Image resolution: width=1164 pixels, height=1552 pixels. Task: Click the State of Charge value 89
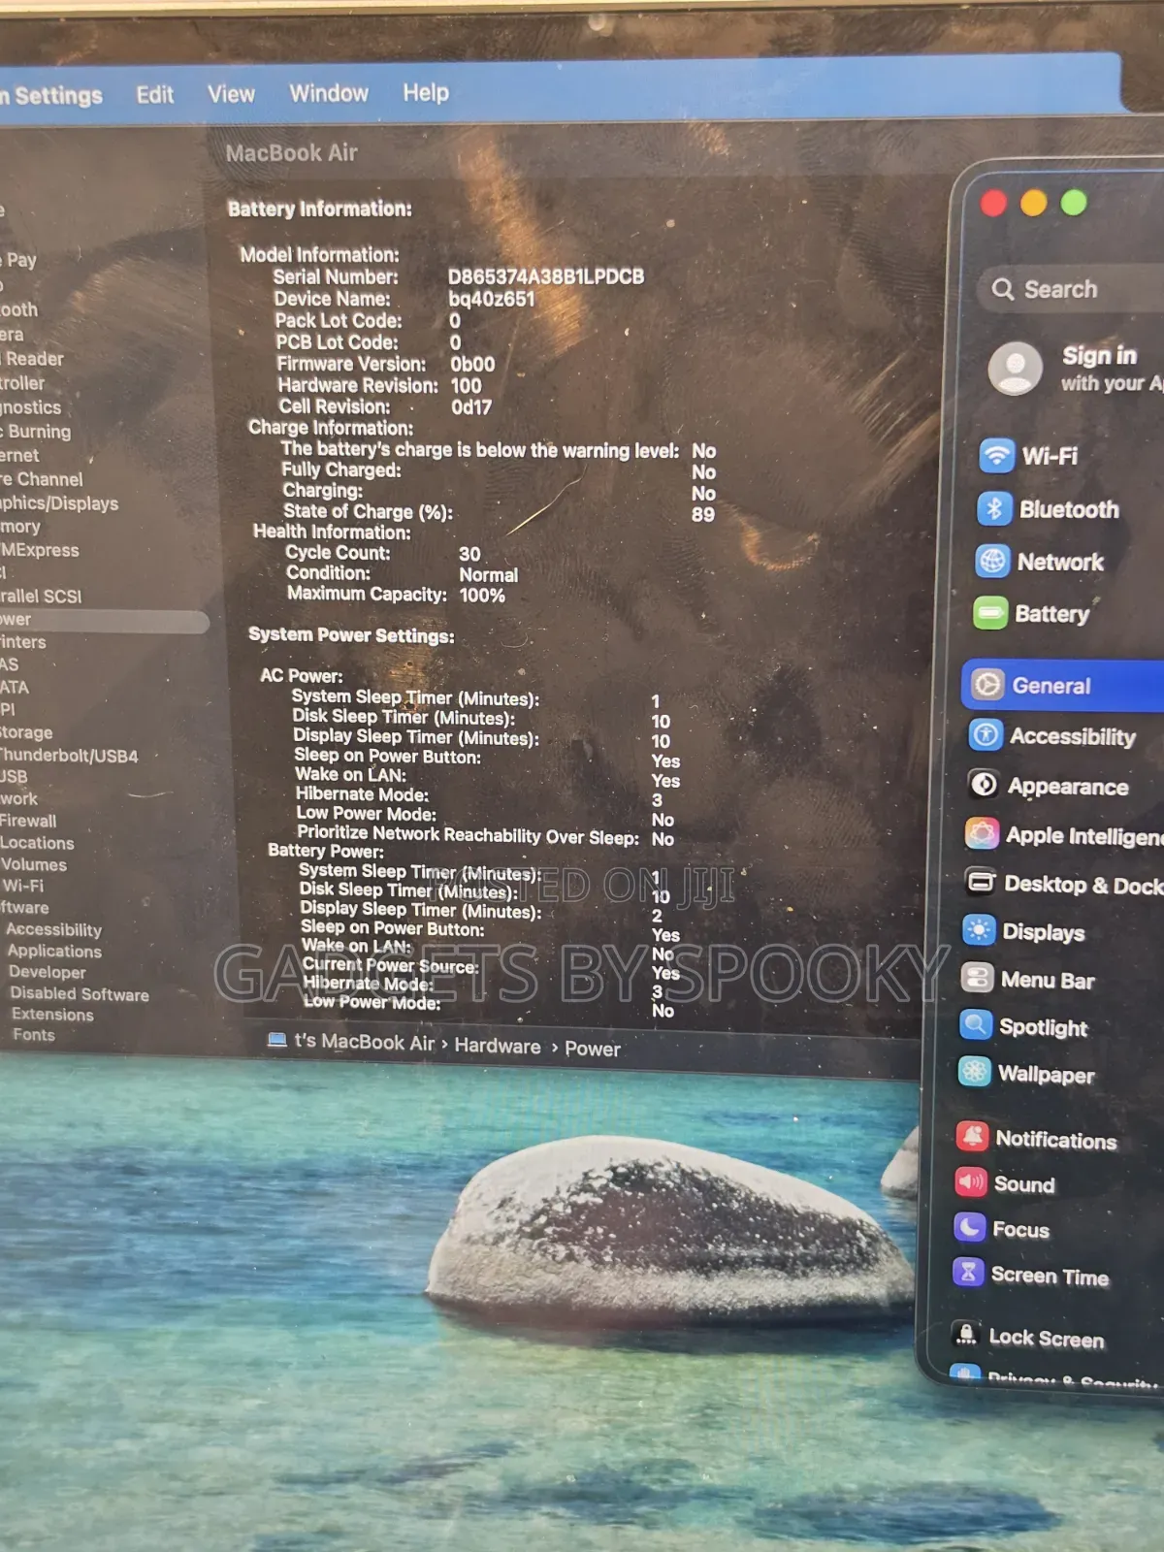click(703, 515)
